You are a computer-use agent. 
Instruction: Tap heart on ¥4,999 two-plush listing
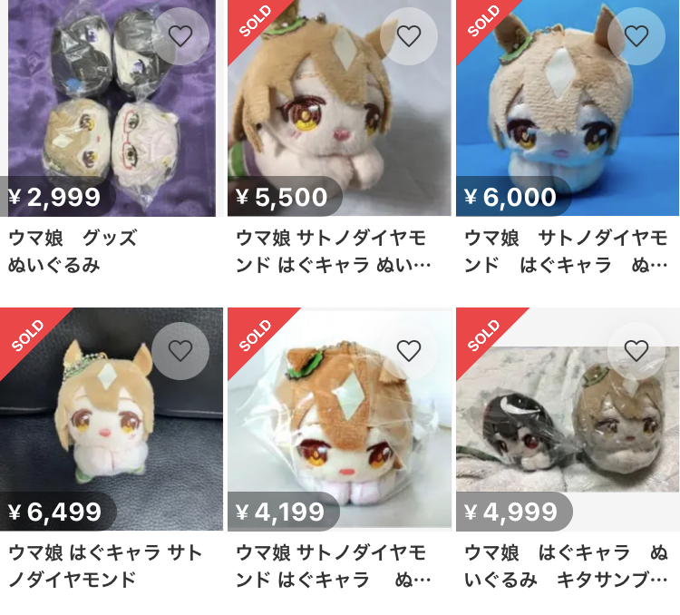tap(636, 351)
